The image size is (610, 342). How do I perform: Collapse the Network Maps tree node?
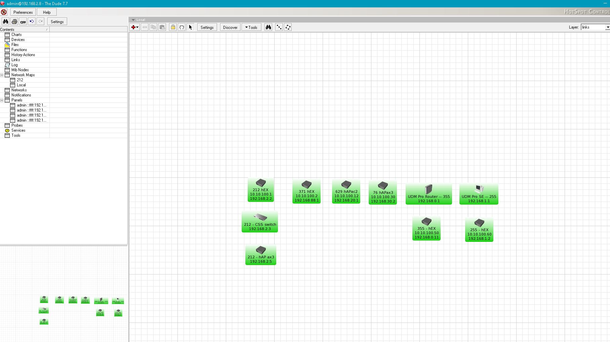click(2, 75)
